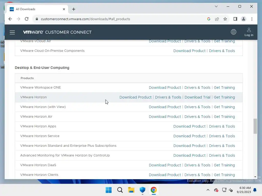The width and height of the screenshot is (262, 196).
Task: Open a new browser tab
Action: [x=74, y=9]
